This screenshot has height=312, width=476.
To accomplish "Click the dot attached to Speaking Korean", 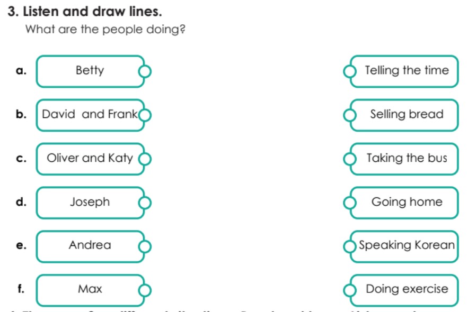I will 350,246.
